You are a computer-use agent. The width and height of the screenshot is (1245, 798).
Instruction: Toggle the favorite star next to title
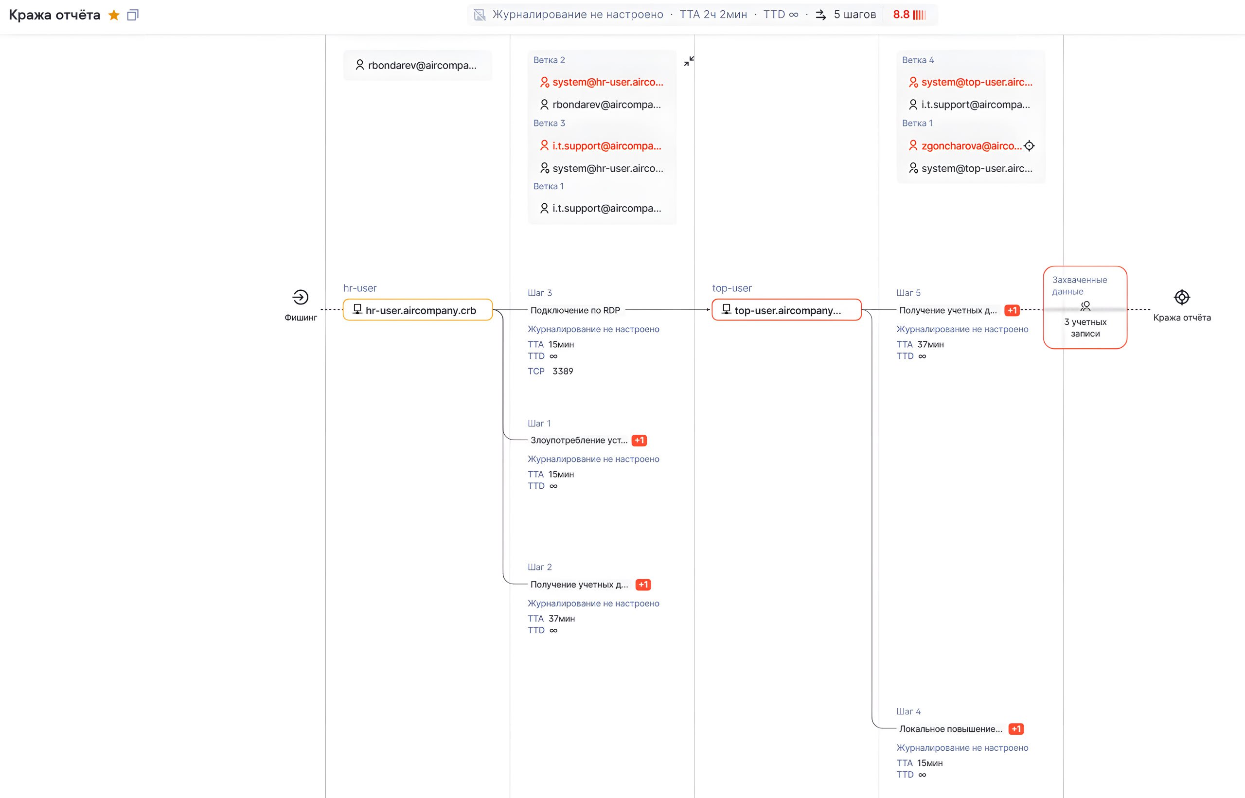(x=114, y=15)
